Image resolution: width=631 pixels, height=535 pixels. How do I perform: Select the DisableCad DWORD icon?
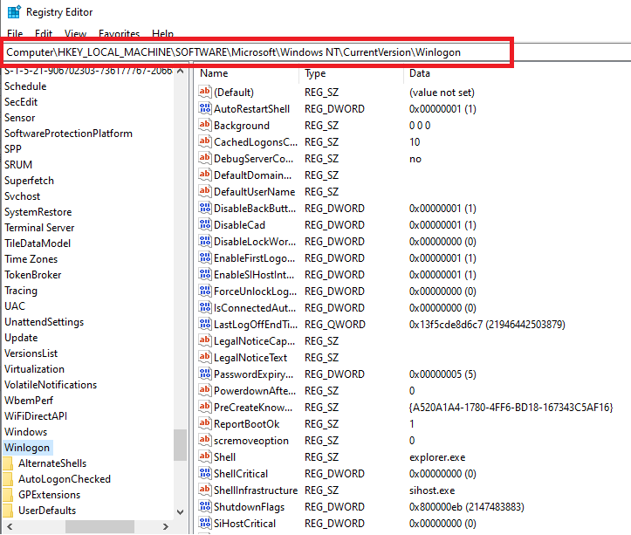[205, 224]
